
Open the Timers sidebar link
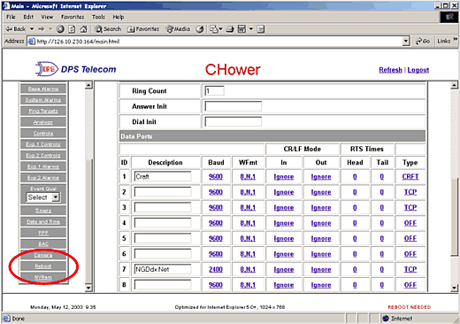(43, 211)
